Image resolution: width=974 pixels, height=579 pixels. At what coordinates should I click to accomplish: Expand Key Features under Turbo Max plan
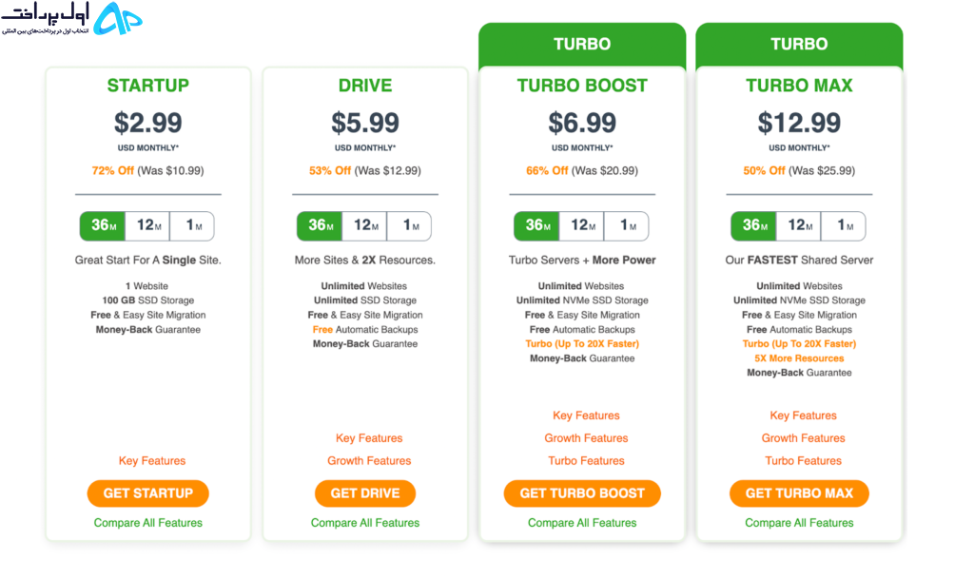tap(803, 415)
